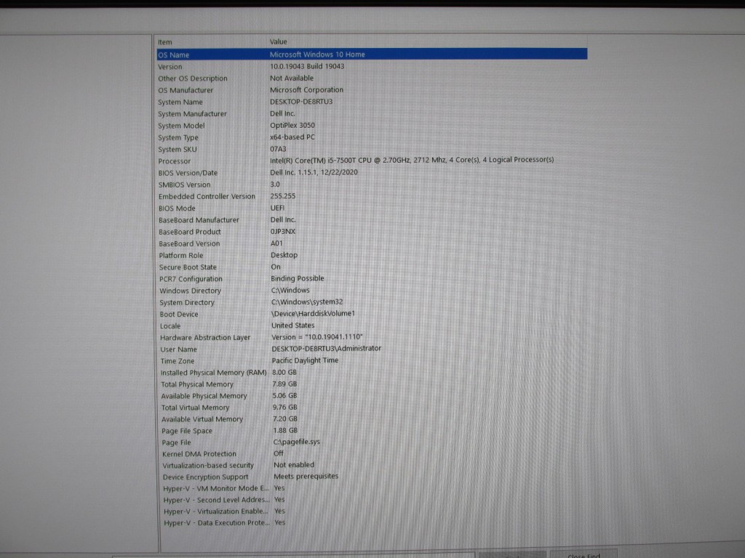The width and height of the screenshot is (745, 558).
Task: Select the Available Virtual Memory label
Action: point(202,419)
